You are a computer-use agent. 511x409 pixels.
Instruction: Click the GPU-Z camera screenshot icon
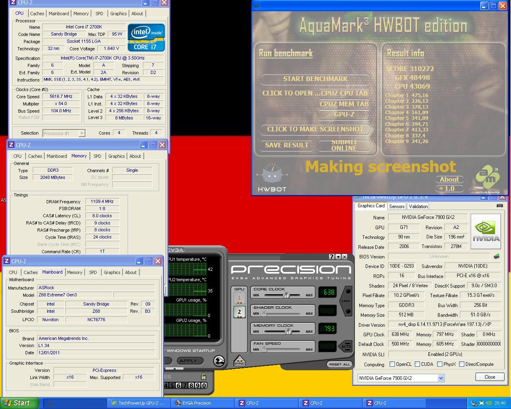click(499, 206)
